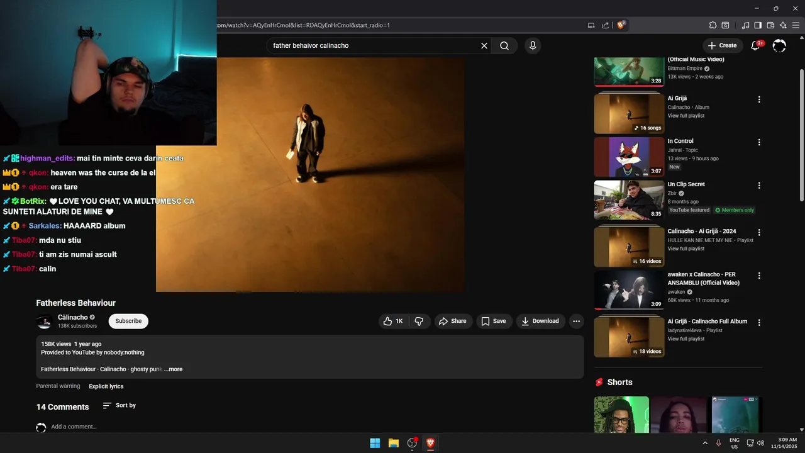Image resolution: width=805 pixels, height=453 pixels.
Task: Click the Download button
Action: point(540,321)
